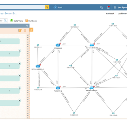This screenshot has height=123, width=127.
Task: Click the yellow search magnifier button
Action: (47, 7)
